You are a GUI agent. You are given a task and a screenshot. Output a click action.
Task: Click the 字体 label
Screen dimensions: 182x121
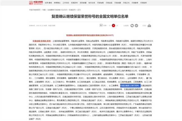[x=105, y=25]
